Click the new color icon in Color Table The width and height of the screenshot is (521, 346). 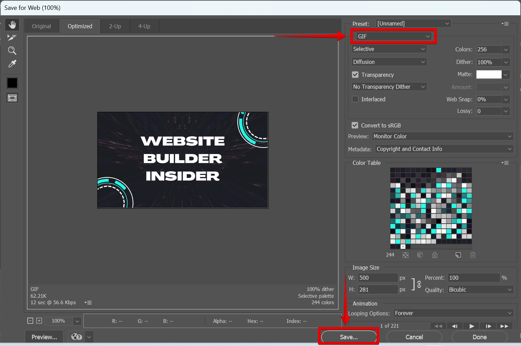tap(458, 255)
